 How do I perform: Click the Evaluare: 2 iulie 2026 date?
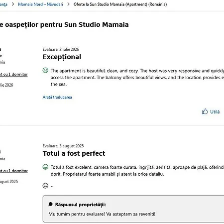(x=61, y=49)
